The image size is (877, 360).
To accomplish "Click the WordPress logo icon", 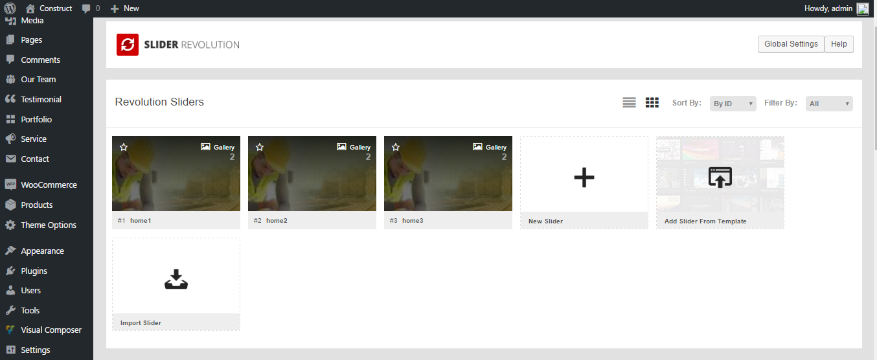I will tap(10, 8).
